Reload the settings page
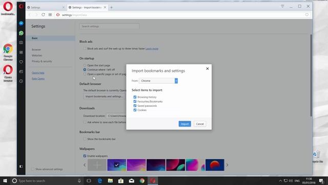This screenshot has width=328, height=185. (43, 15)
